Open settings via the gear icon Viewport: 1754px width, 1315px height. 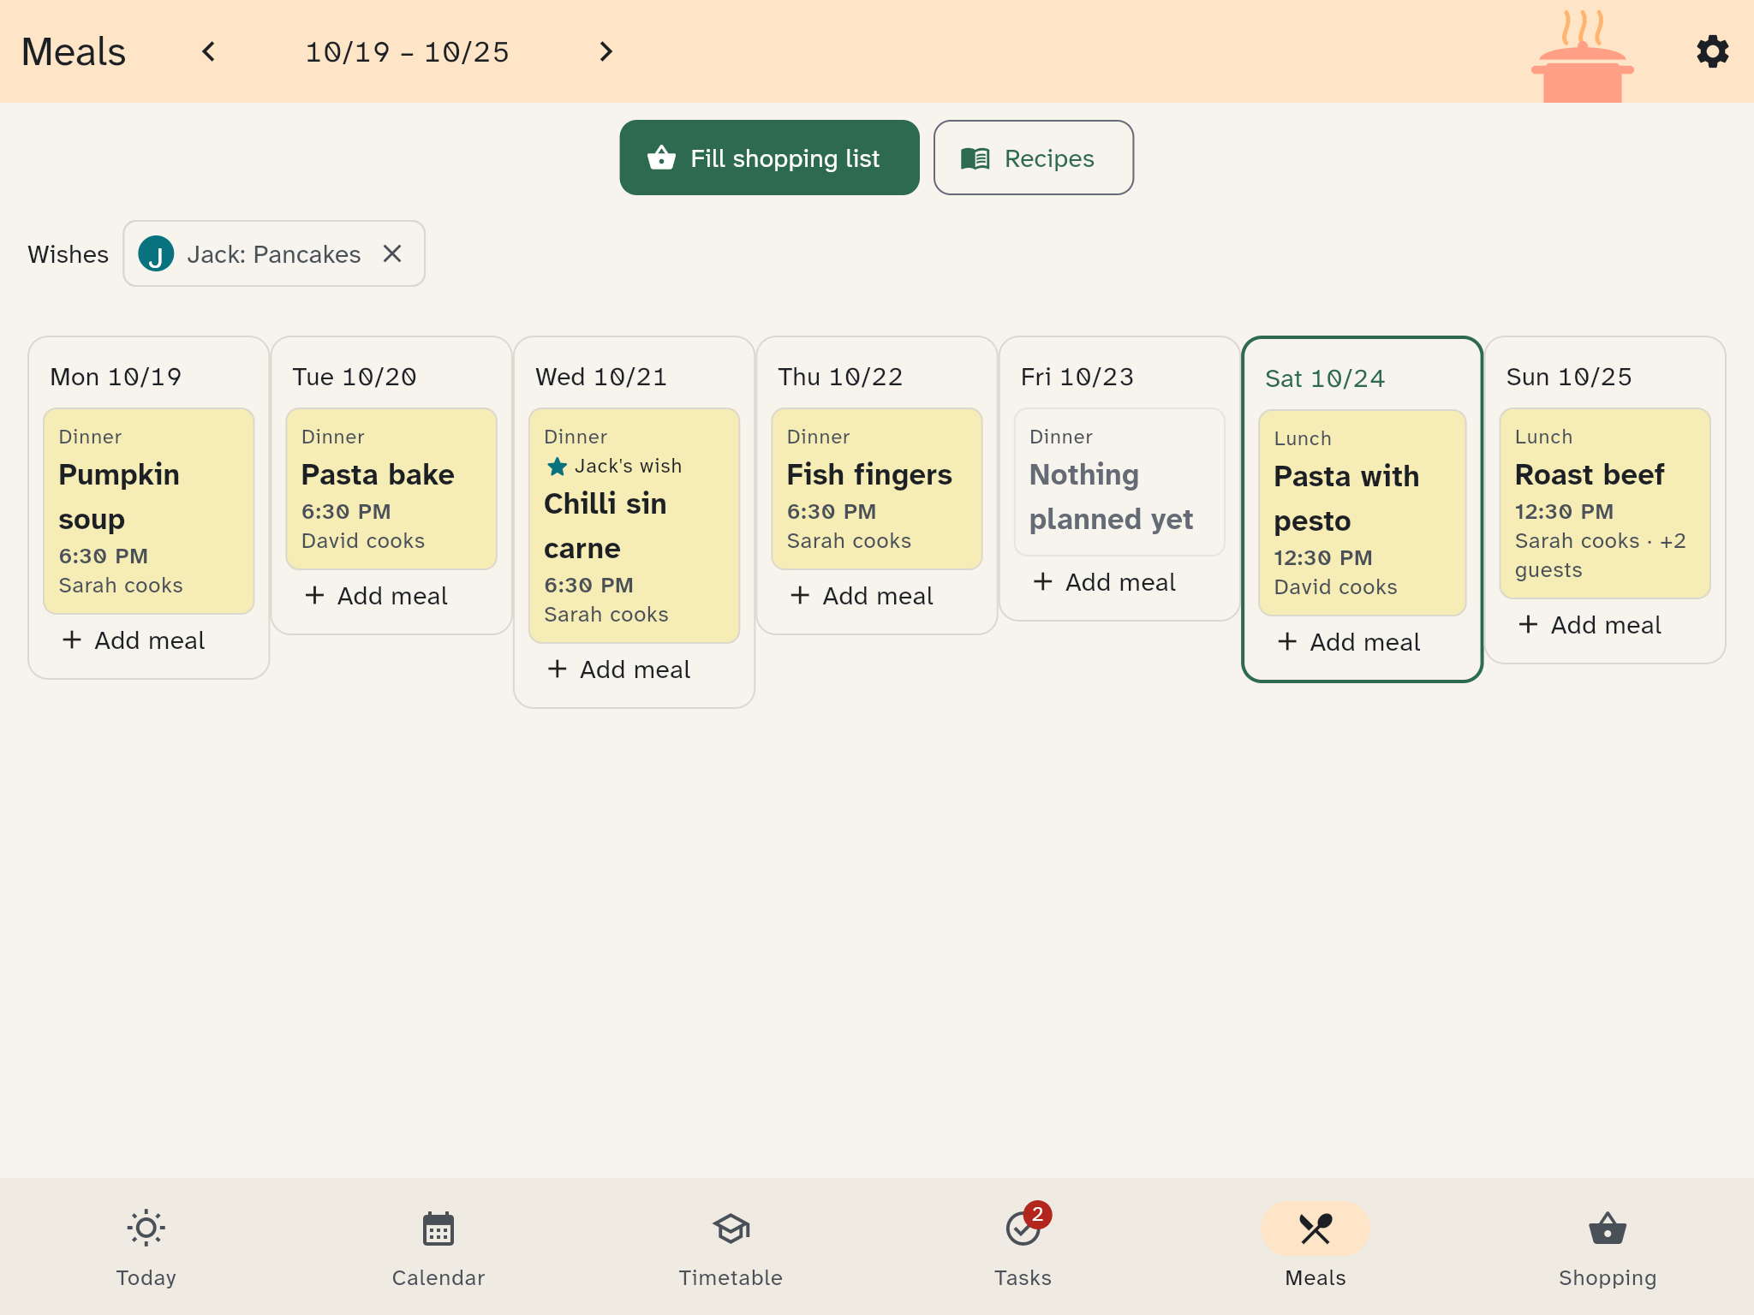(1712, 51)
